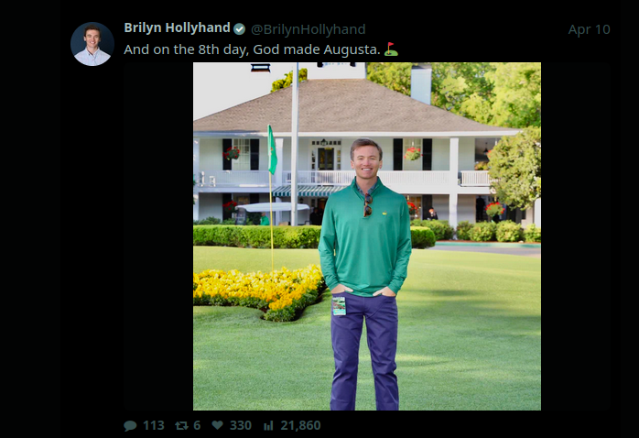
Task: Click the 113 replies count
Action: [154, 426]
